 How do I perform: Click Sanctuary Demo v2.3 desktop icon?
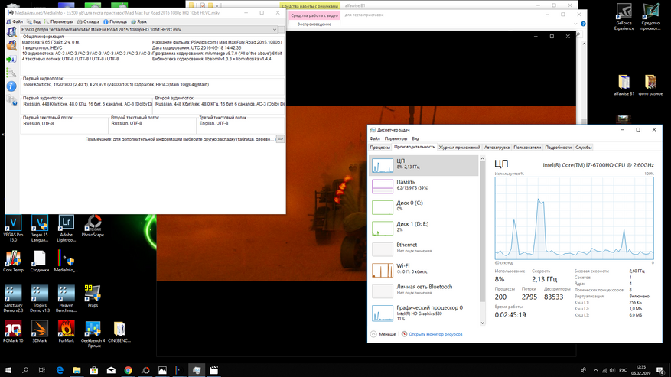click(x=13, y=299)
